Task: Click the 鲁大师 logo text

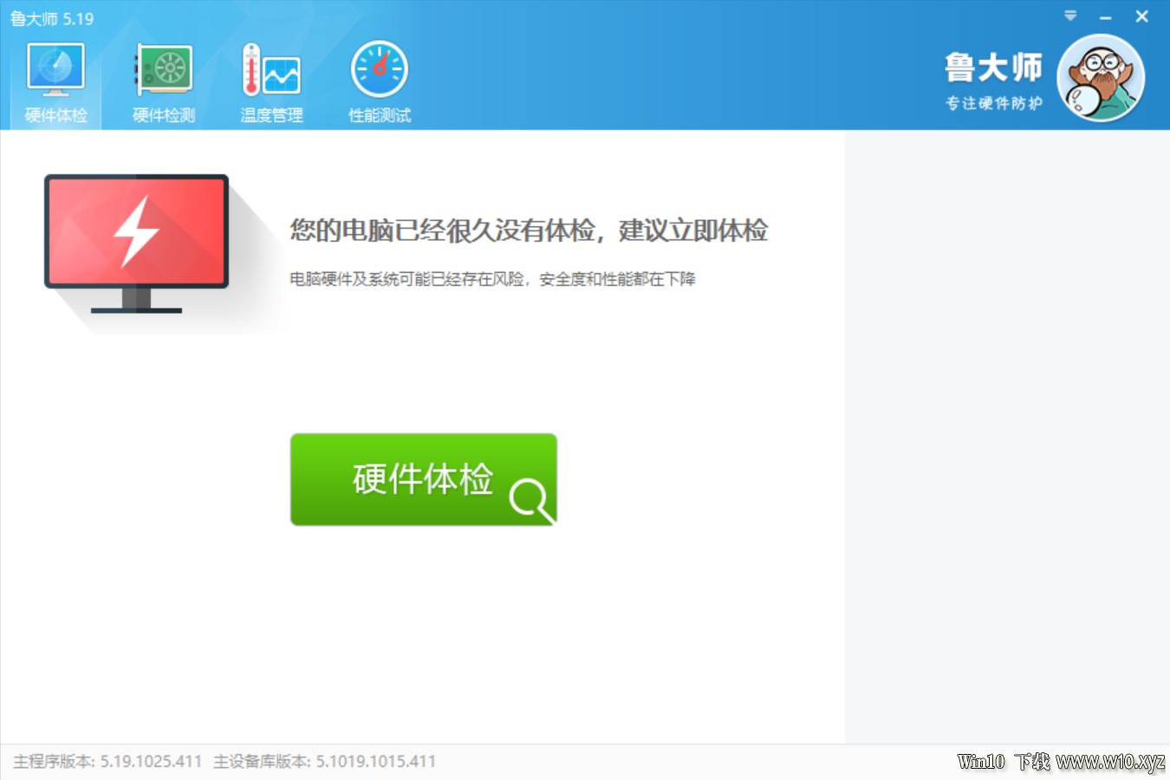Action: 993,68
